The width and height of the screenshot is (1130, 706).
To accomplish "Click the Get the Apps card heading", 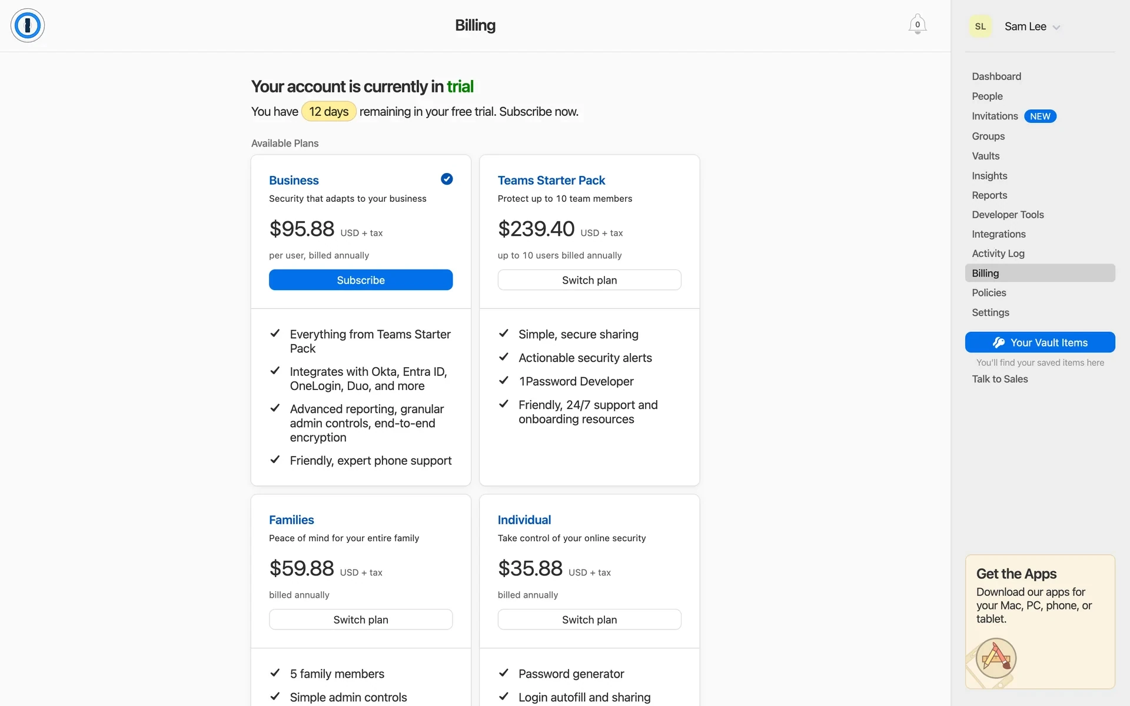I will pos(1016,574).
